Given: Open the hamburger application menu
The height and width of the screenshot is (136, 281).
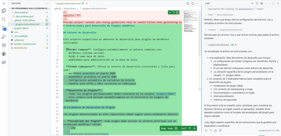Looking at the screenshot, I should click(x=4, y=3).
